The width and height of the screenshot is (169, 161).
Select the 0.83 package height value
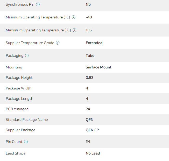pos(89,78)
